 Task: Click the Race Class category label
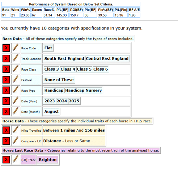(29, 69)
